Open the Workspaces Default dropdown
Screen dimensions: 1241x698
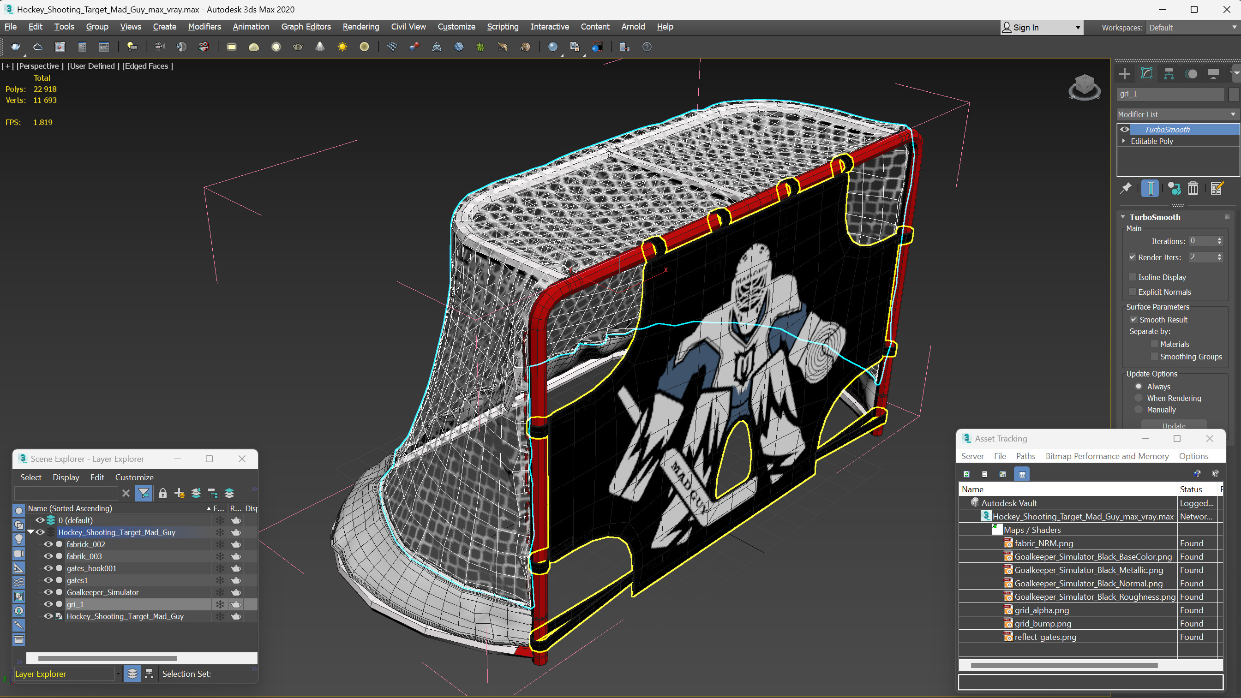(x=1193, y=28)
